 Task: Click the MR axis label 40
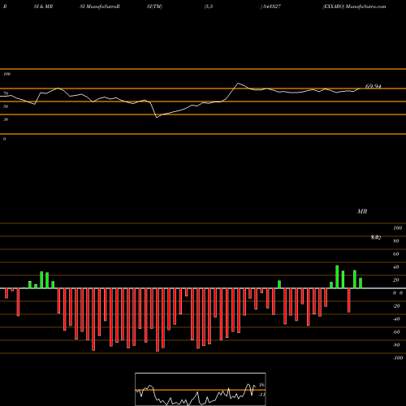[396, 267]
